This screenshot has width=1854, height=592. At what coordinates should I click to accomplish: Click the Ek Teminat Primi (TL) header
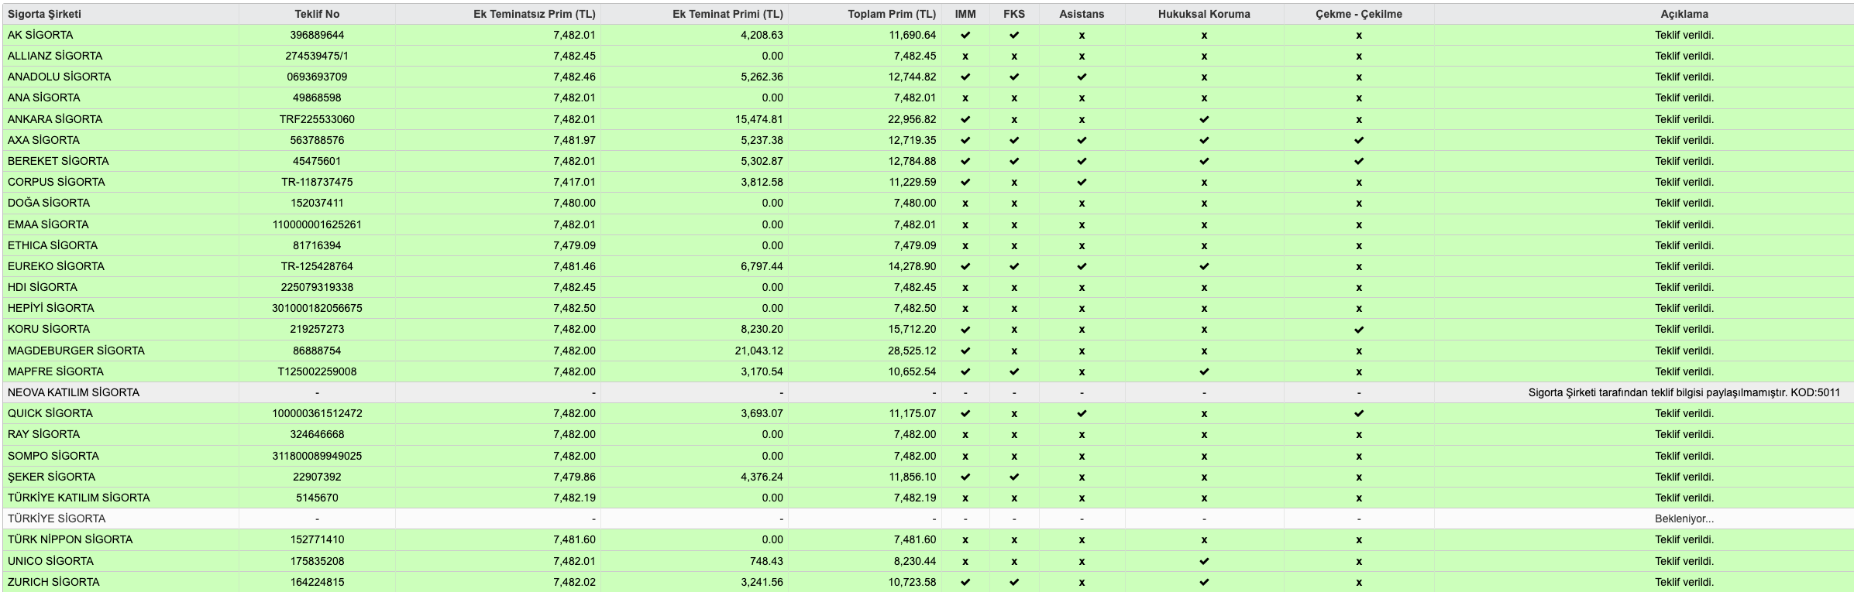pyautogui.click(x=727, y=14)
